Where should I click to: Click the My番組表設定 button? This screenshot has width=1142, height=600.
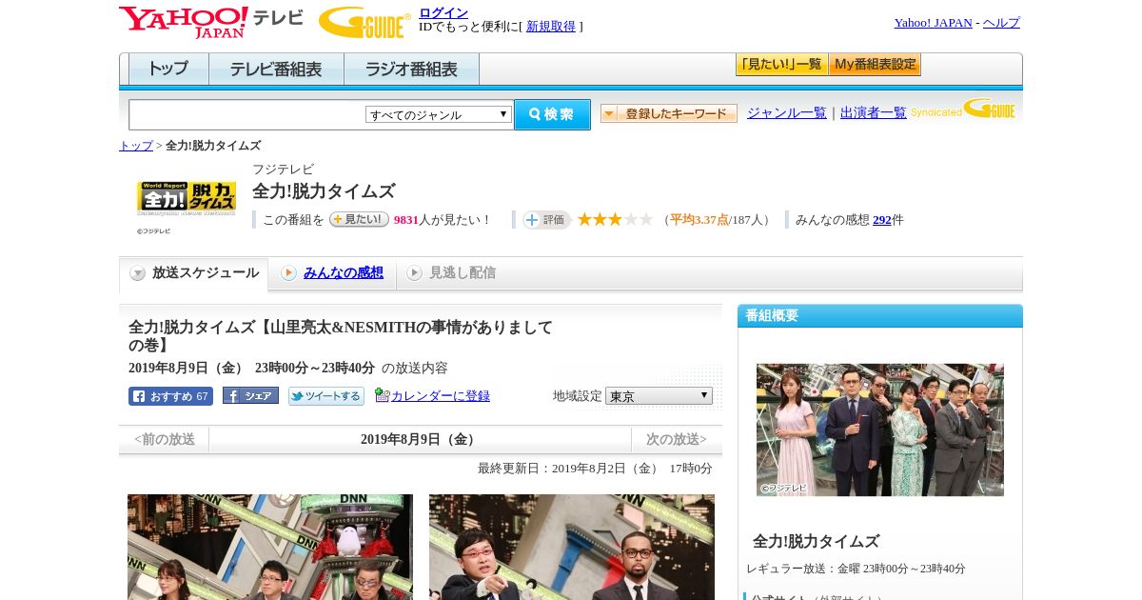tap(875, 65)
